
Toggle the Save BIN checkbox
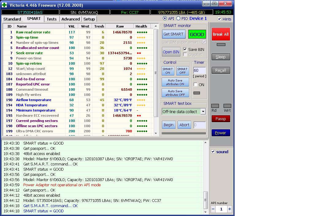(x=185, y=49)
